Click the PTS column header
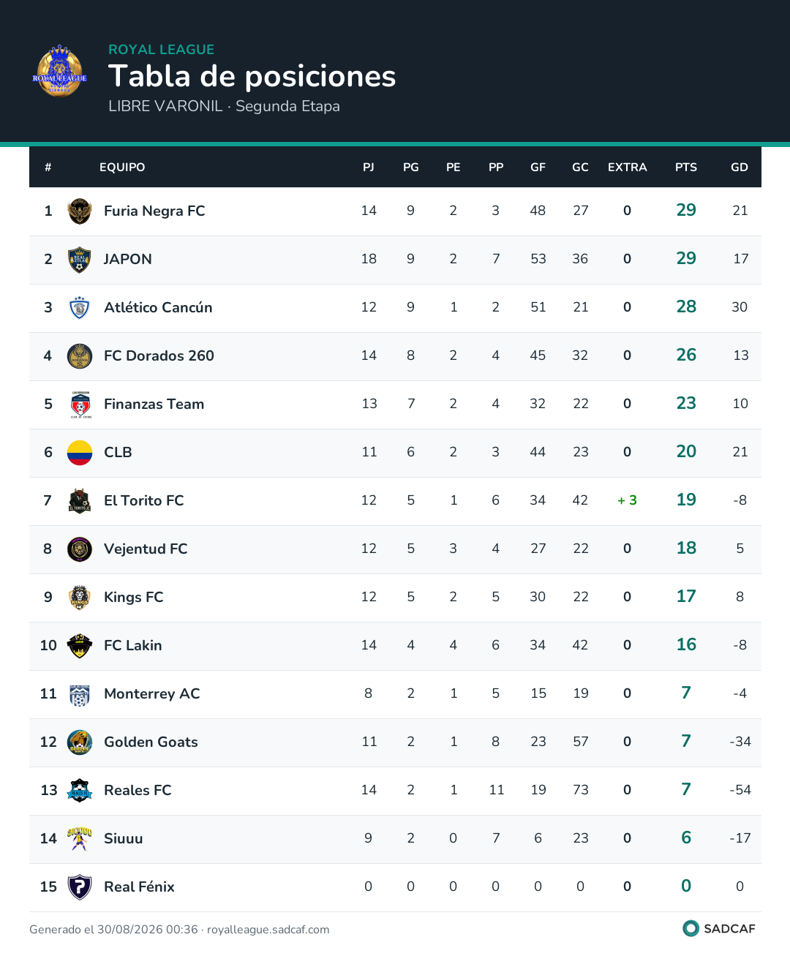 tap(686, 168)
